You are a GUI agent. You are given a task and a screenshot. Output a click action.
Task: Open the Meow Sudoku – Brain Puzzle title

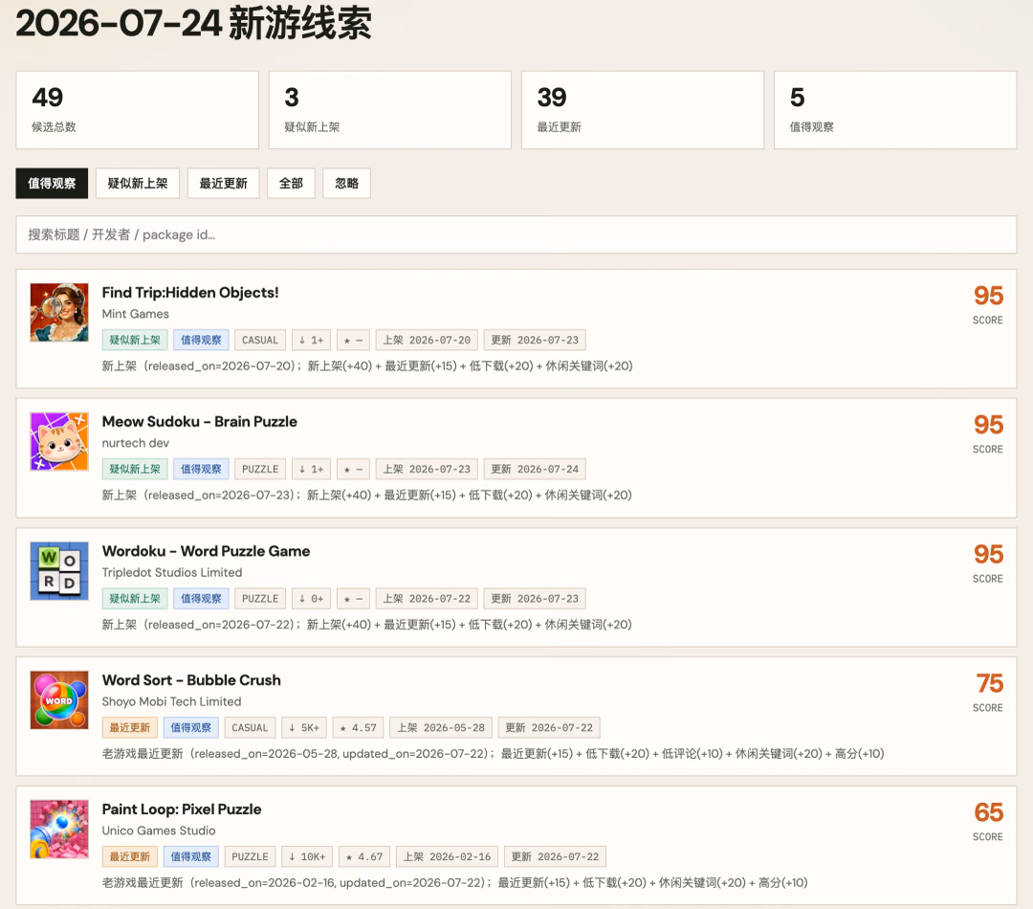click(200, 422)
